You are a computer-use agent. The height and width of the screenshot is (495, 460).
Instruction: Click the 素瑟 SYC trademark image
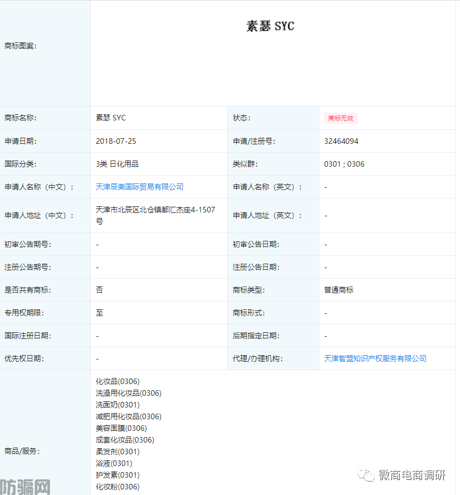pos(270,26)
